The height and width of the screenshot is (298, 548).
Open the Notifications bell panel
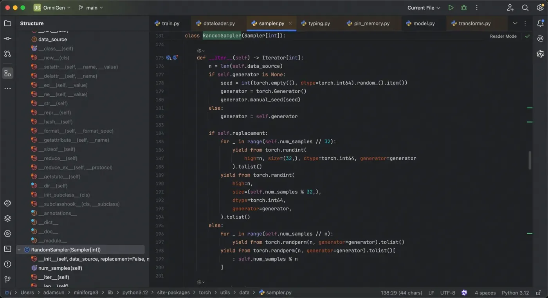tap(540, 23)
